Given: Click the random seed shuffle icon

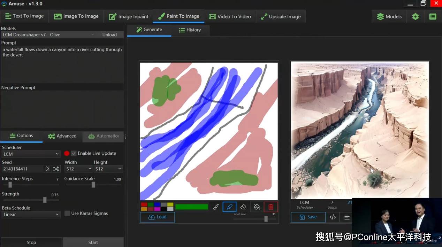Looking at the screenshot, I should (56, 169).
